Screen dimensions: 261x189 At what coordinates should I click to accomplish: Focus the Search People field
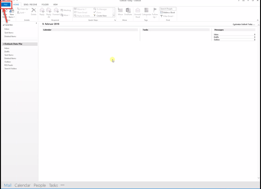[168, 9]
